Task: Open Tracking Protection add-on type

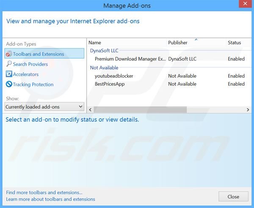Action: 33,84
